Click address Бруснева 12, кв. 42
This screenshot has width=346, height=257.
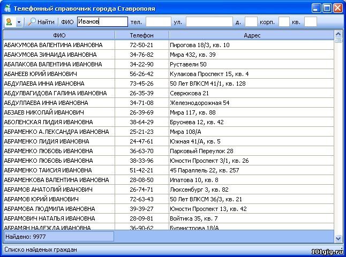[197, 123]
